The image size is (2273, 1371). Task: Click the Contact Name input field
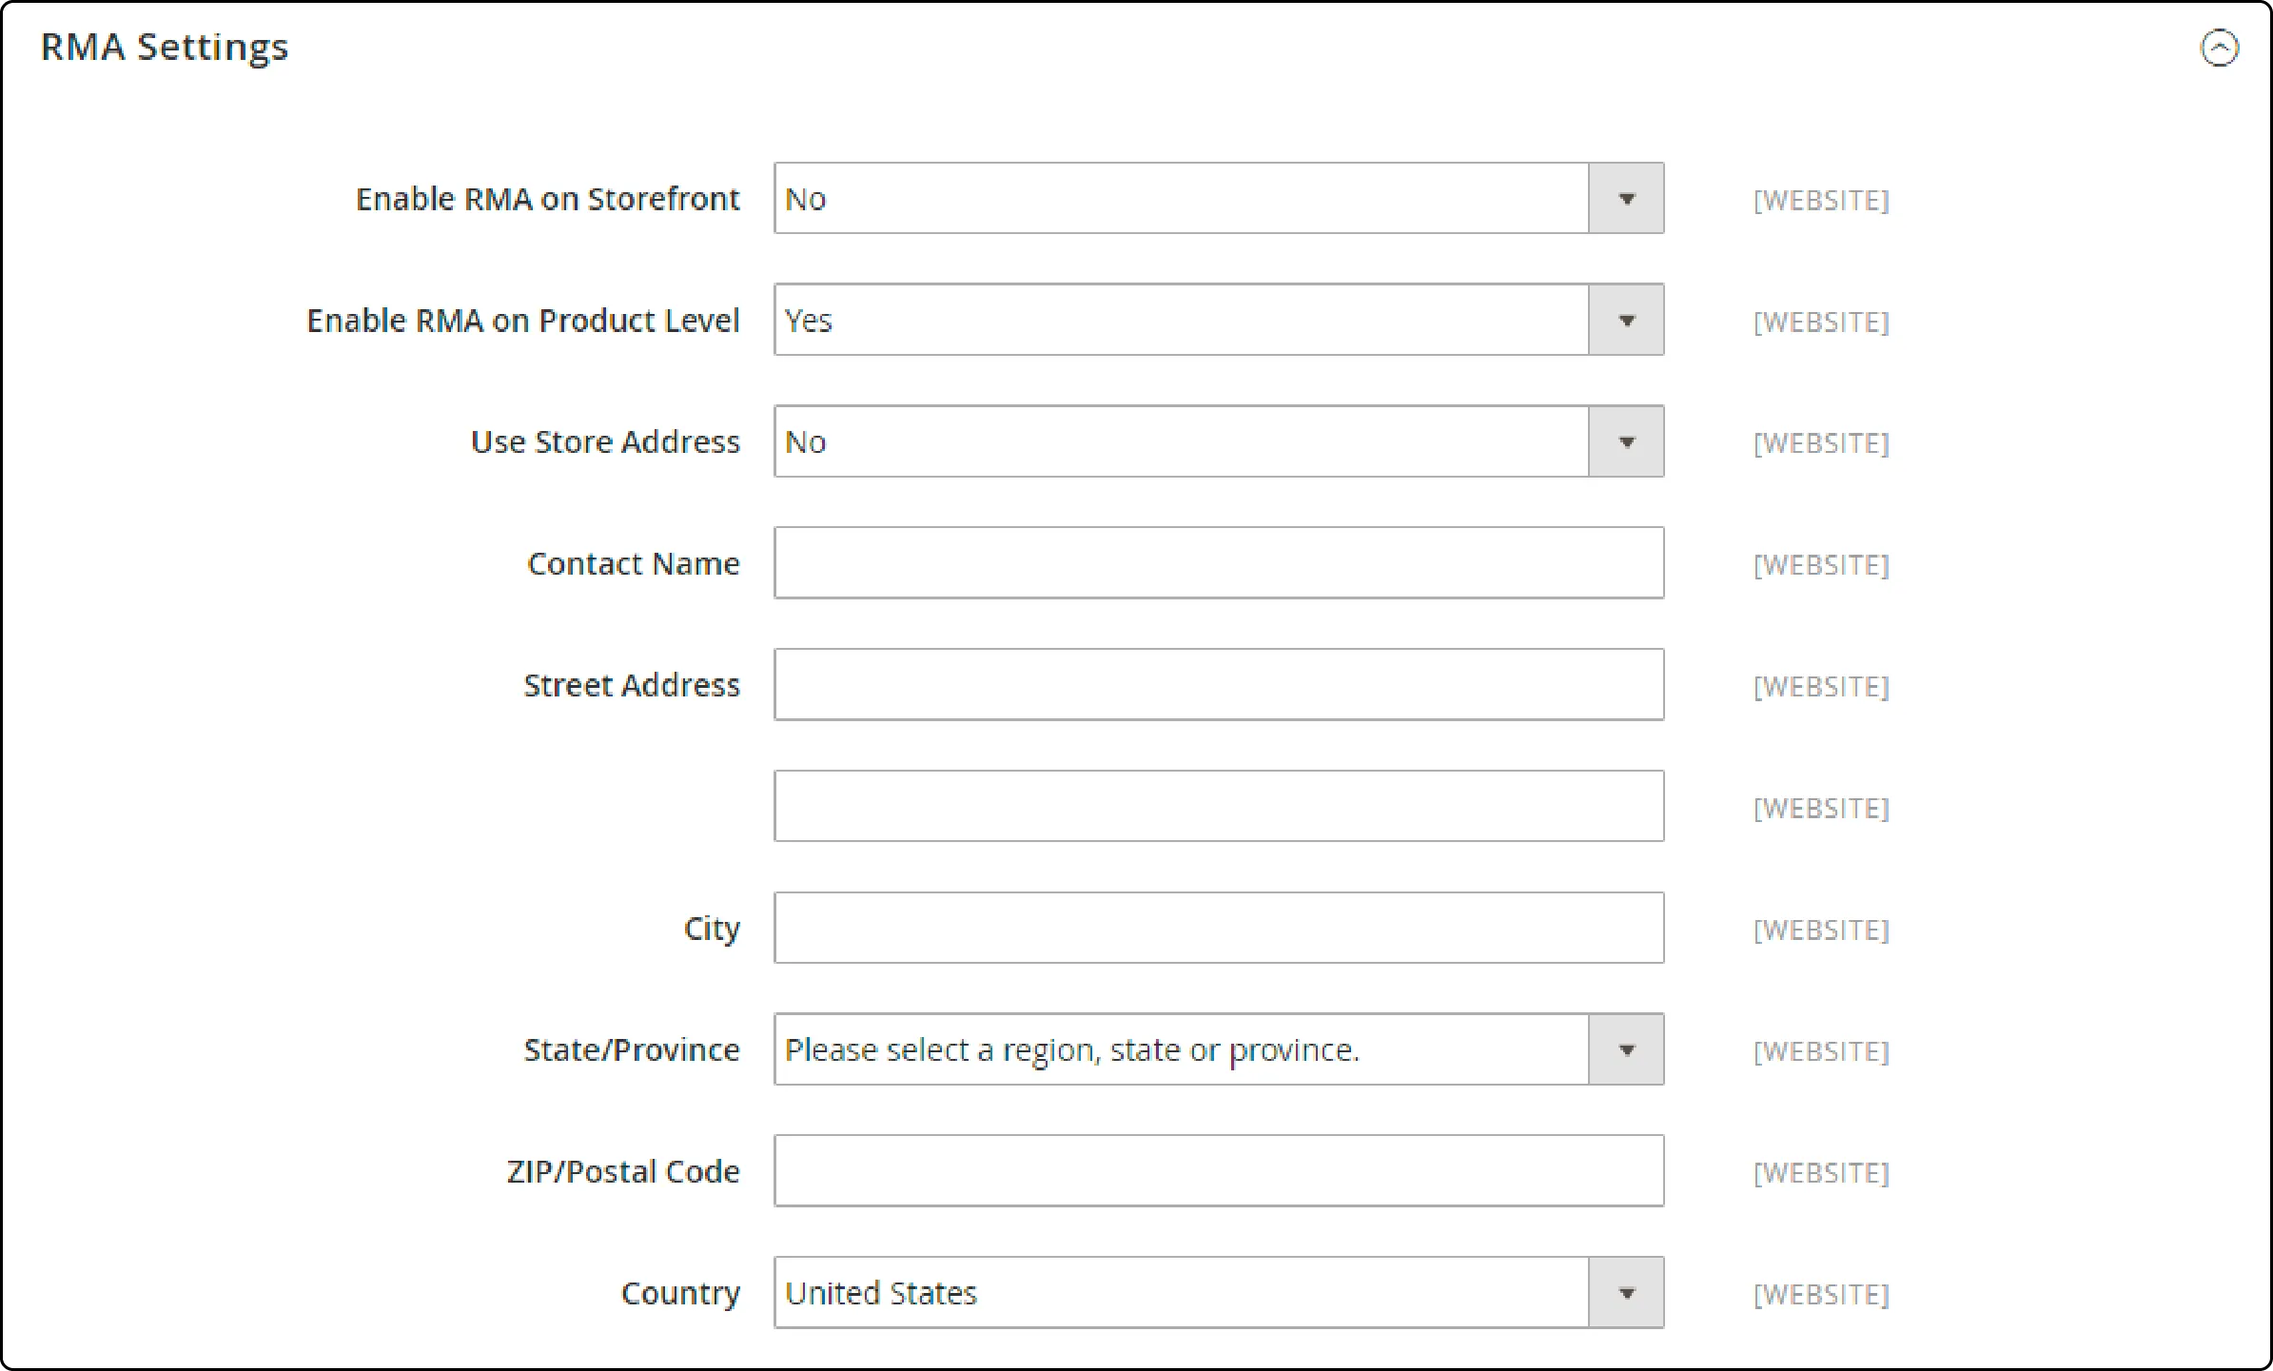click(x=1218, y=563)
